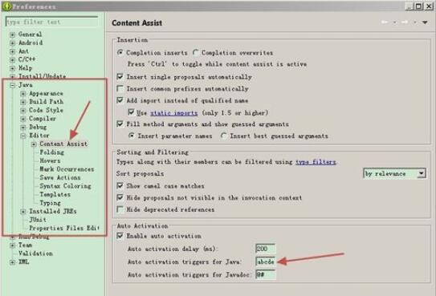Screen dimensions: 436x296
Task: Collapse the Editor node
Action: (x=23, y=136)
